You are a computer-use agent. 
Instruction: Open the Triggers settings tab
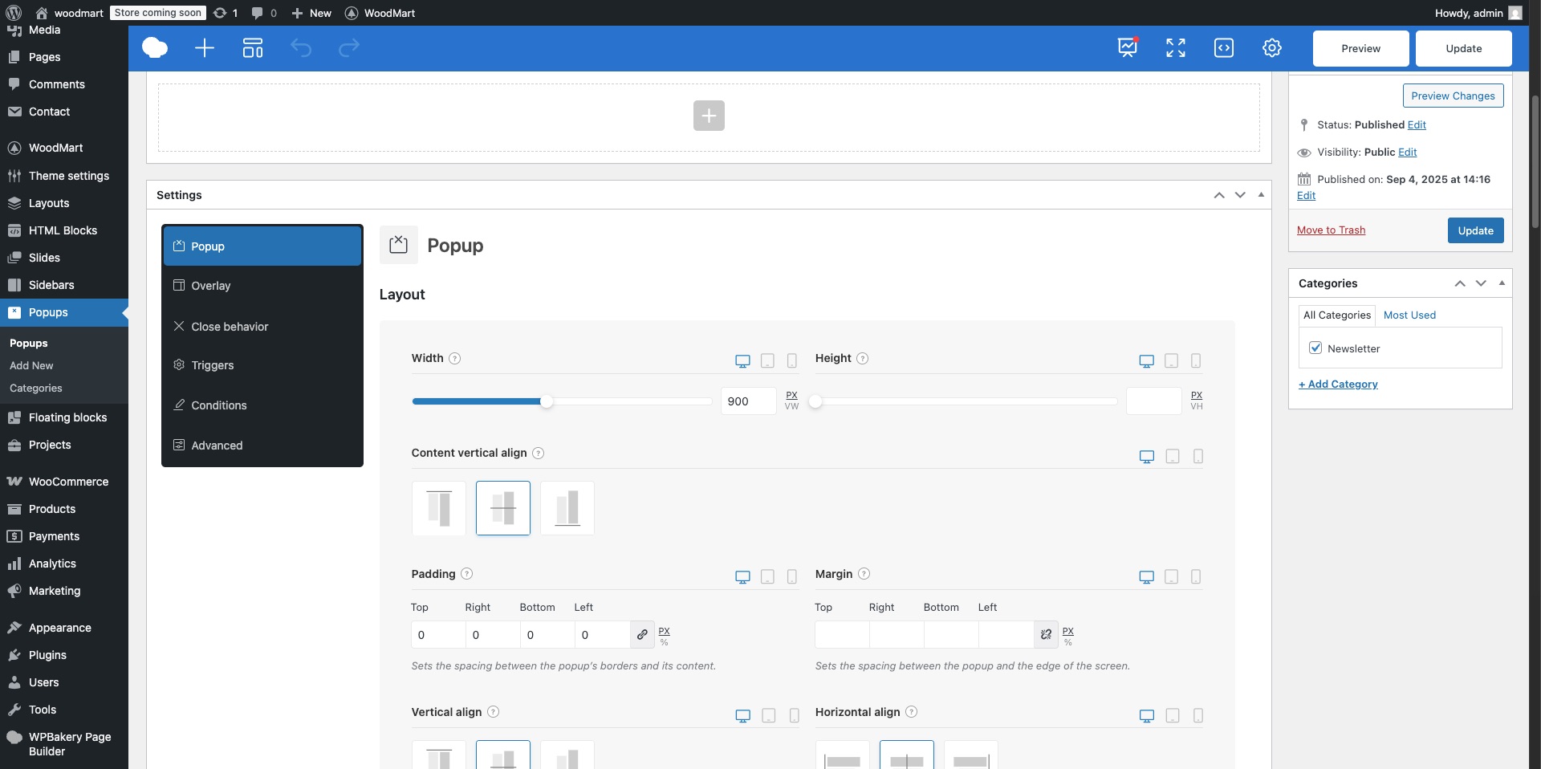coord(213,365)
